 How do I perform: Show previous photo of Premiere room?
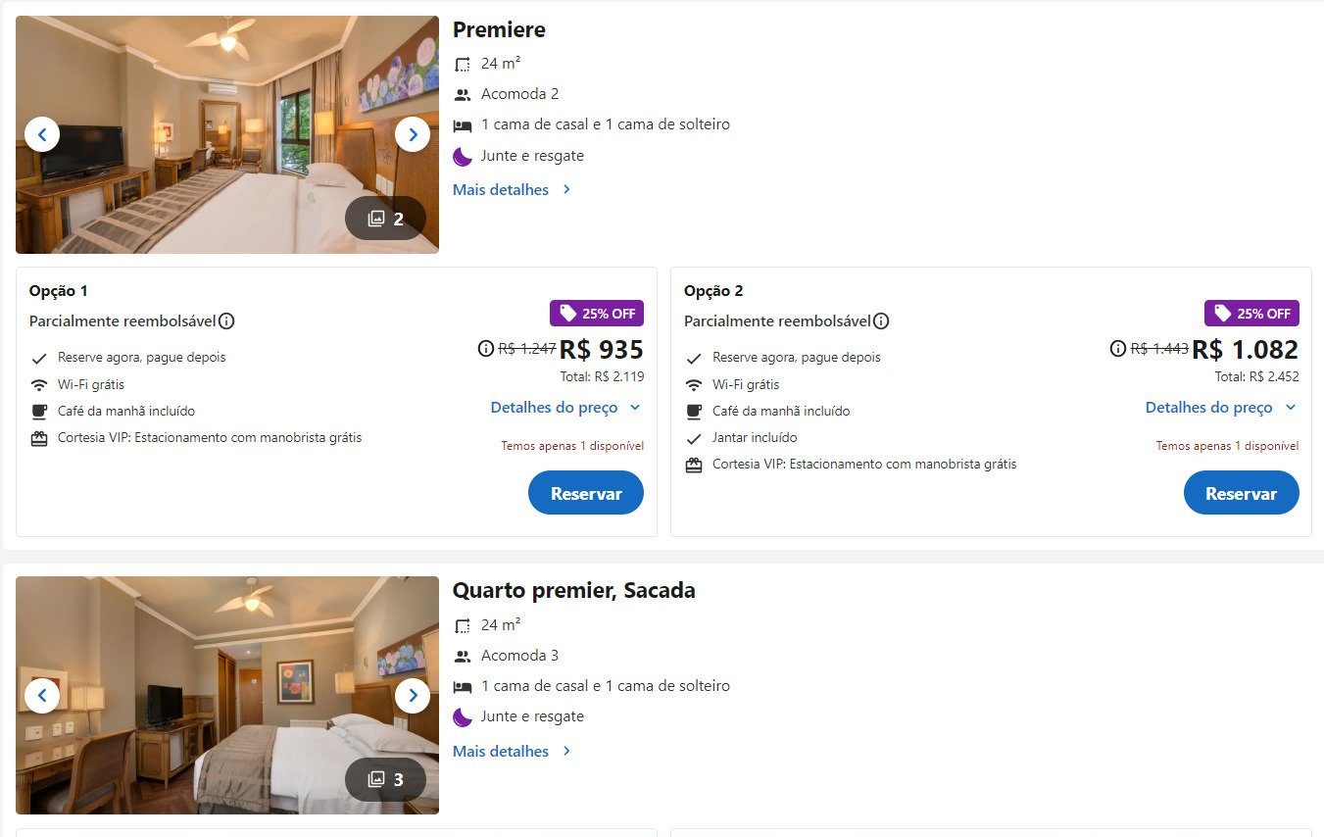tap(42, 134)
